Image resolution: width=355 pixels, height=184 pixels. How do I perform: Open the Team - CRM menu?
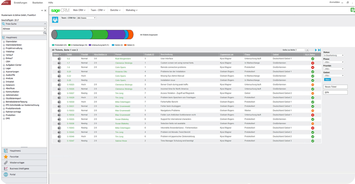pyautogui.click(x=98, y=10)
